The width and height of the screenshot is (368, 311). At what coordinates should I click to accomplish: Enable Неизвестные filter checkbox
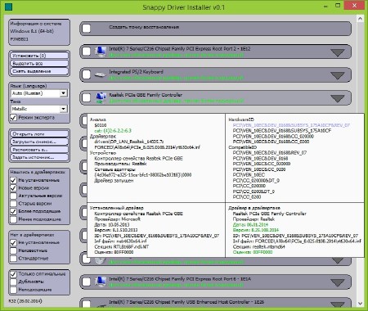tap(13, 250)
